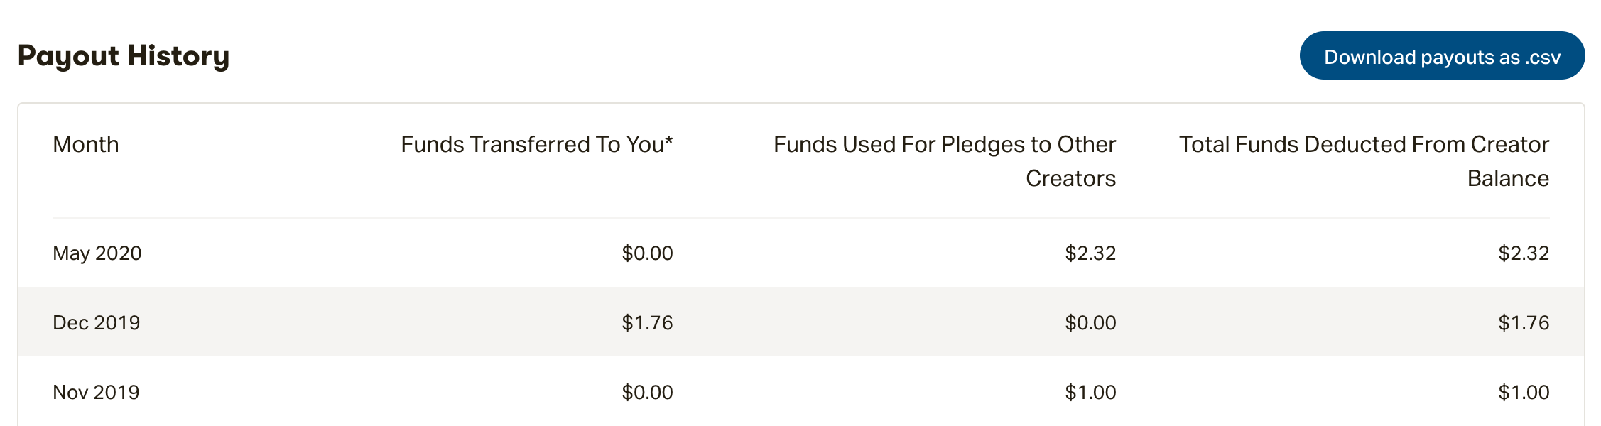
Task: Click Nov 2019 total deducted $1.00
Action: coord(1524,392)
